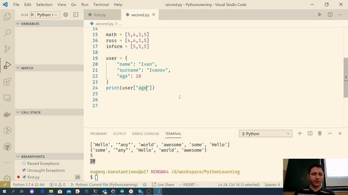The width and height of the screenshot is (348, 195).
Task: Show additional views ellipsis in activity bar
Action: (x=7, y=162)
